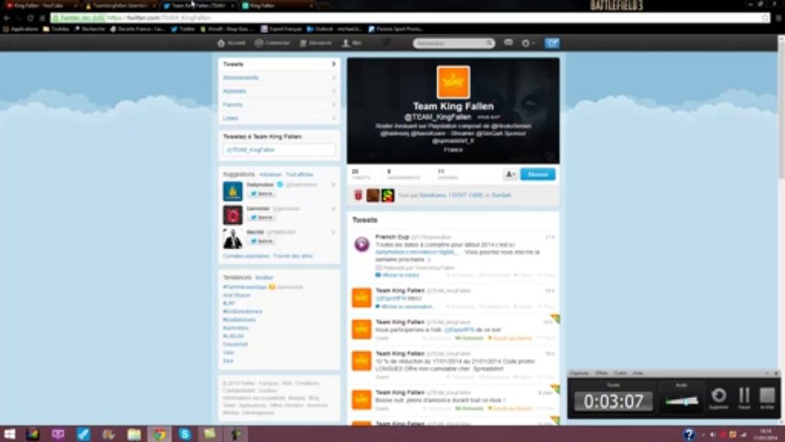Select Tweets in profile side menu

pyautogui.click(x=279, y=64)
